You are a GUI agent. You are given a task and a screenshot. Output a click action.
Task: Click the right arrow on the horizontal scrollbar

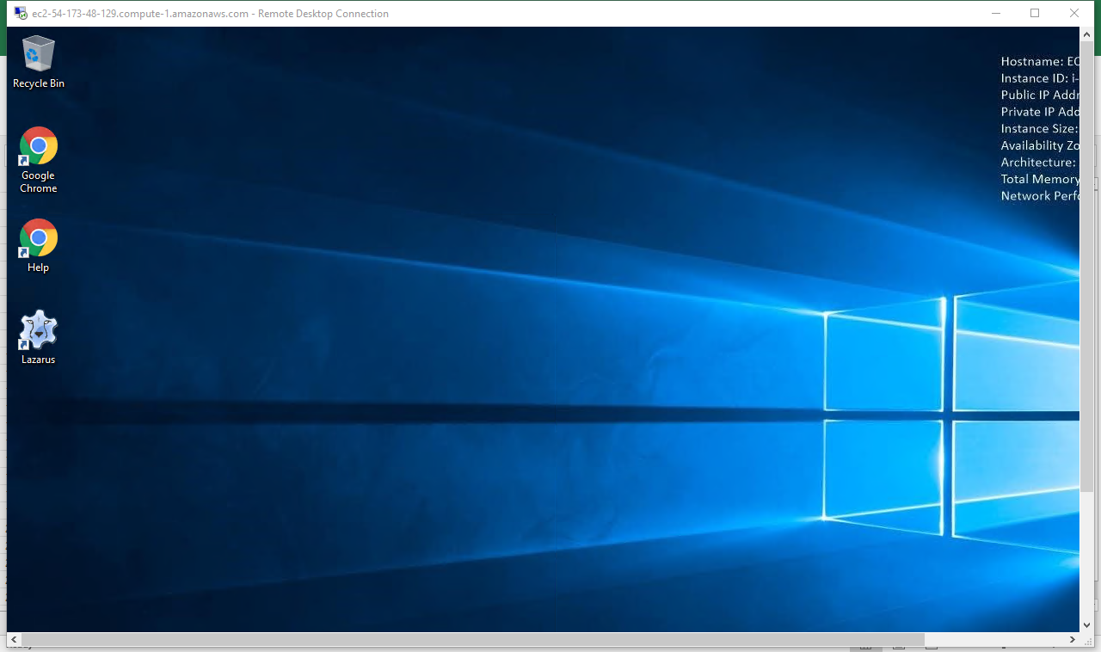coord(1072,640)
